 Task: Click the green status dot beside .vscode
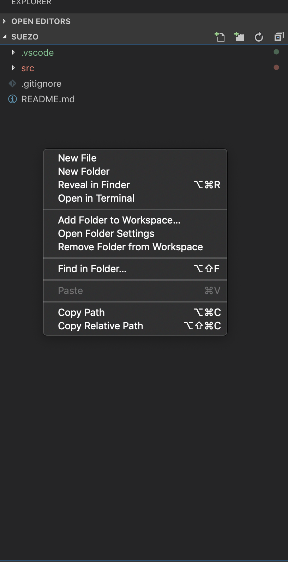[276, 52]
